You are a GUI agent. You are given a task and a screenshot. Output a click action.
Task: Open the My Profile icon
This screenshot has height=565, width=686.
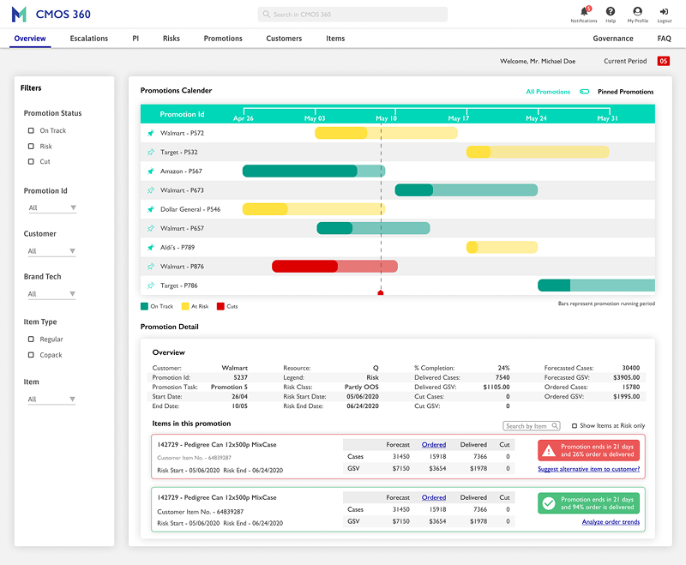(x=637, y=11)
